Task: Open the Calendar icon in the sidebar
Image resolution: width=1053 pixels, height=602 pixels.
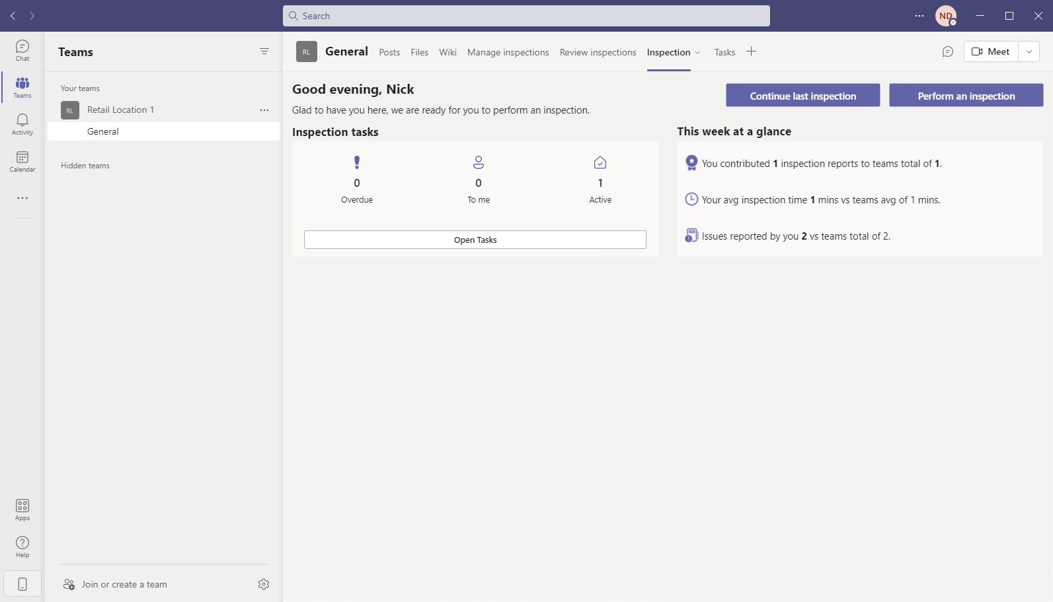Action: [22, 161]
